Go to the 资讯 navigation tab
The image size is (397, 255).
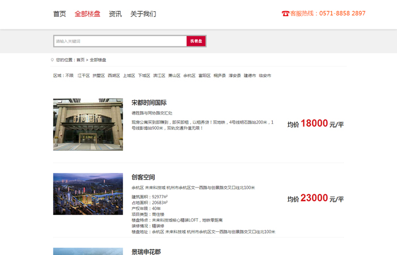(x=115, y=14)
